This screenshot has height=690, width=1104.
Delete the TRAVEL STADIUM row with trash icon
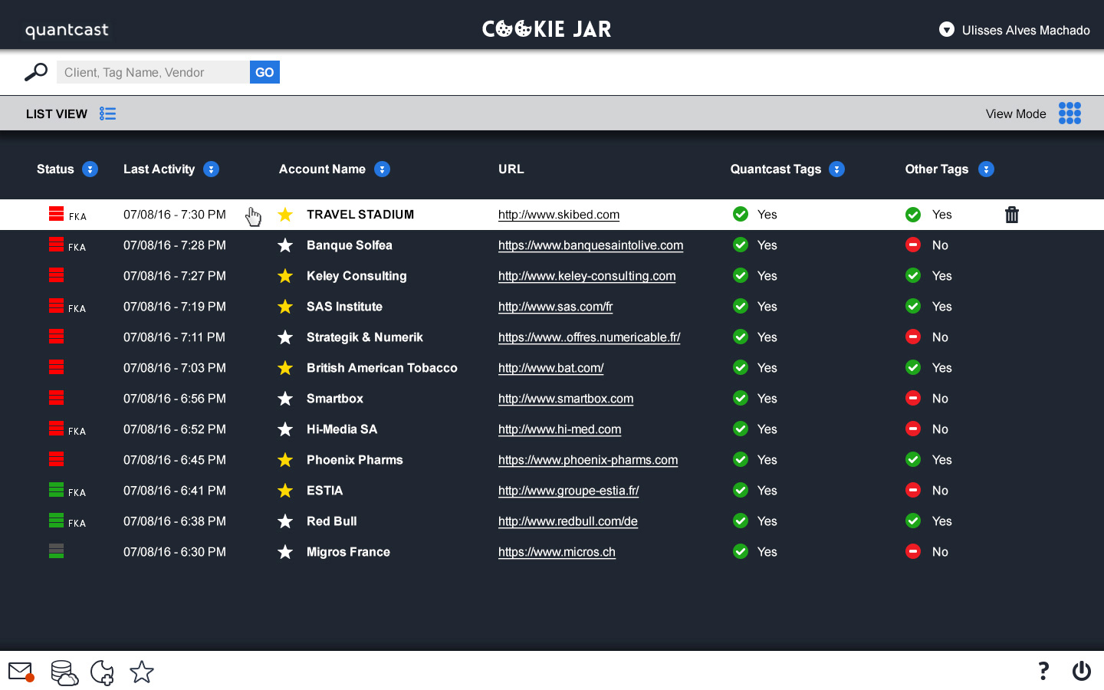pos(1012,215)
